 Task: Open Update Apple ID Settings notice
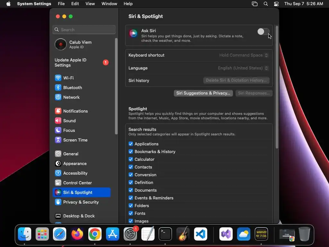click(x=81, y=62)
